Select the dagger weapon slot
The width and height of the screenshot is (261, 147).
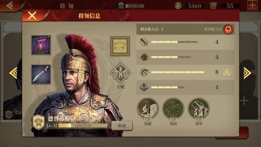point(41,74)
